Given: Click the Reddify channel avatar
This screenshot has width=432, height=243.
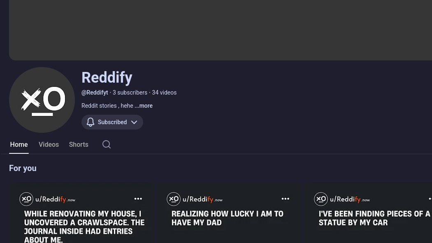Looking at the screenshot, I should 42,100.
